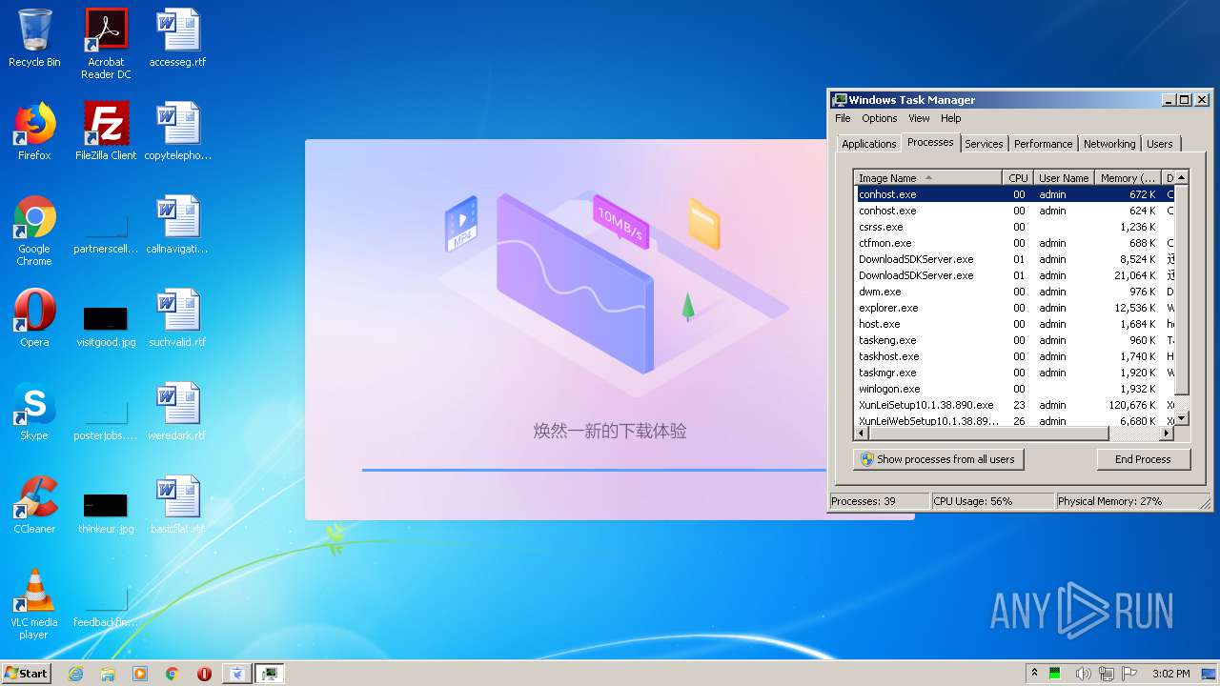Launch Firefox from the desktop

(x=34, y=131)
